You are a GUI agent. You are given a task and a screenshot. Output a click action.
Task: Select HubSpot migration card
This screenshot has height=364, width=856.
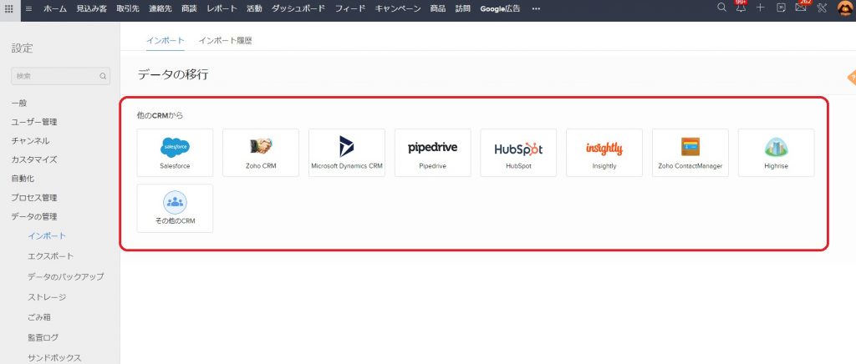[518, 153]
